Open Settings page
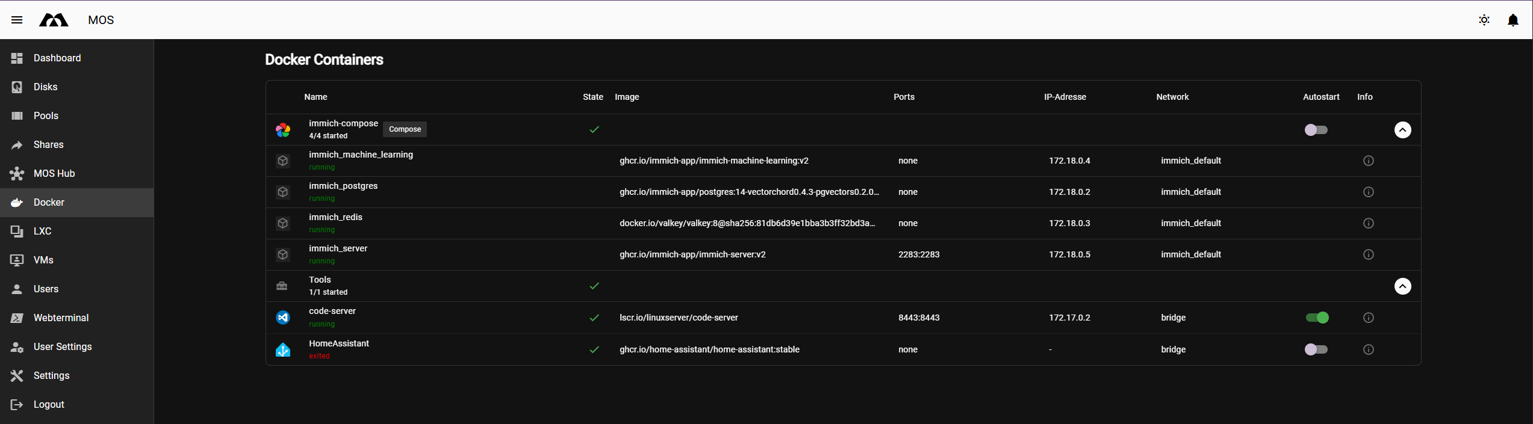 pos(76,375)
